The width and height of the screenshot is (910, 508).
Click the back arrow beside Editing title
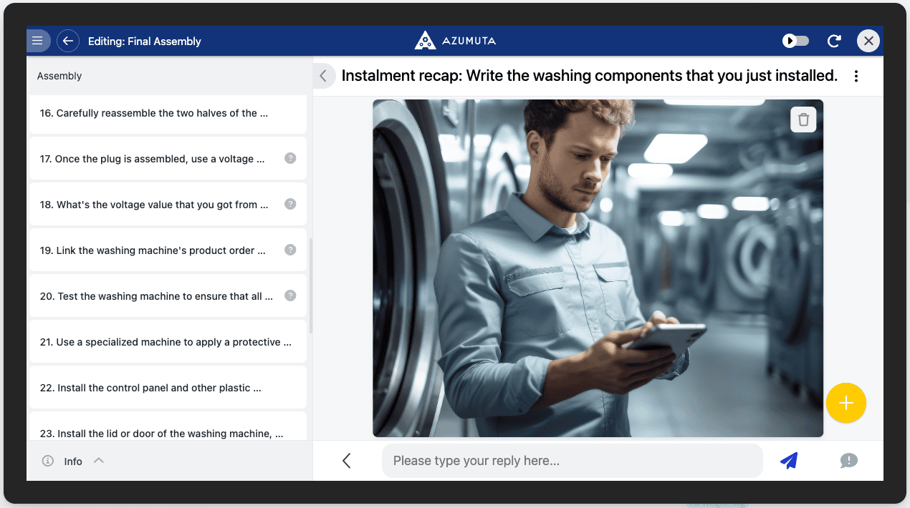68,41
